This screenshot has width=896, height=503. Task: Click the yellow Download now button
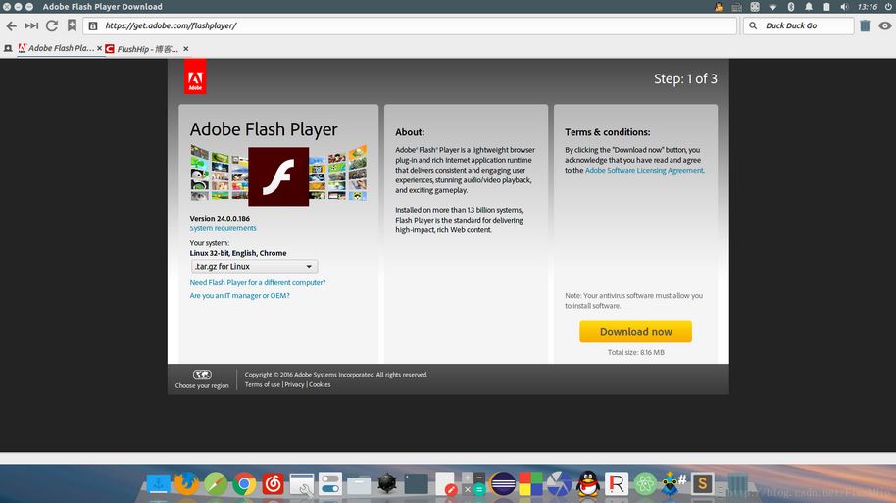635,331
